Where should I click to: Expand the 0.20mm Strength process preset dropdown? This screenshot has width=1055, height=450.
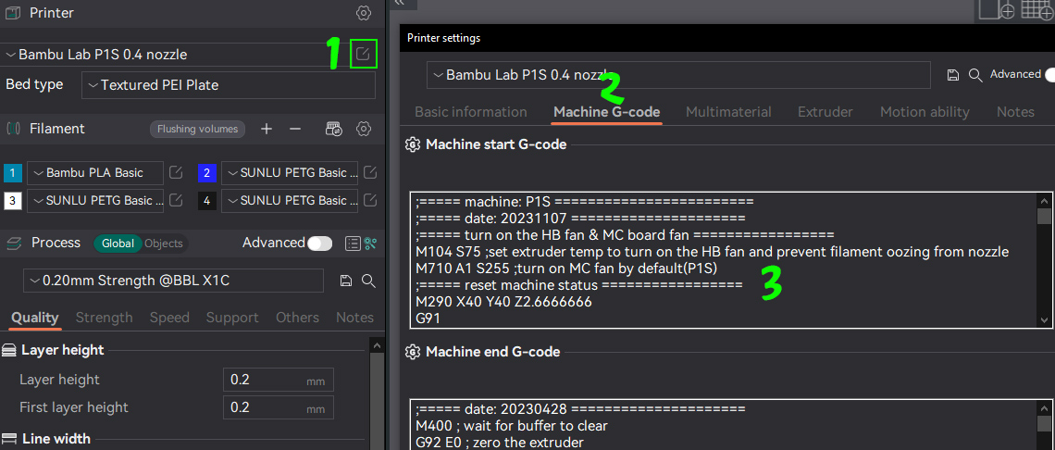(x=172, y=281)
